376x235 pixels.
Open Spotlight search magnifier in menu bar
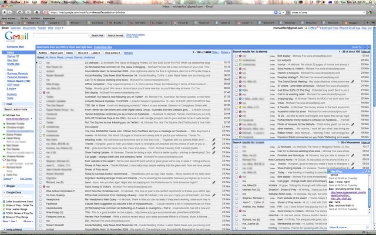(370, 2)
